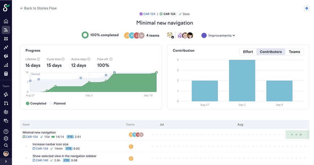Screen dimensions: 314x165
Task: Open the Home icon in sidebar
Action: tap(6, 21)
